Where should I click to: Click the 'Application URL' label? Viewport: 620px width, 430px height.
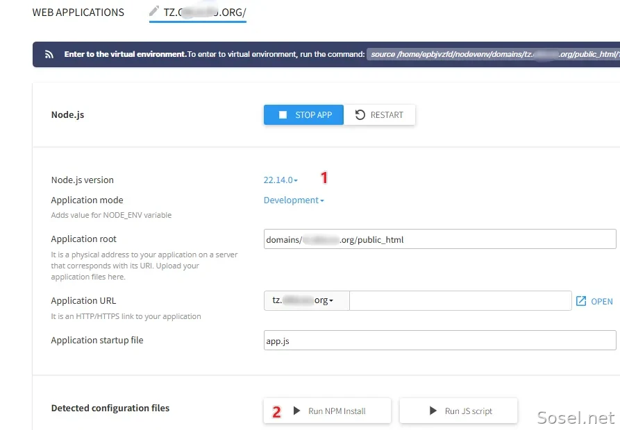pyautogui.click(x=83, y=300)
